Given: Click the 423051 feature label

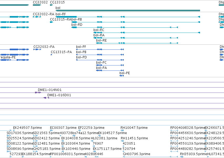Looking at the screenshot, I should 129,144.
